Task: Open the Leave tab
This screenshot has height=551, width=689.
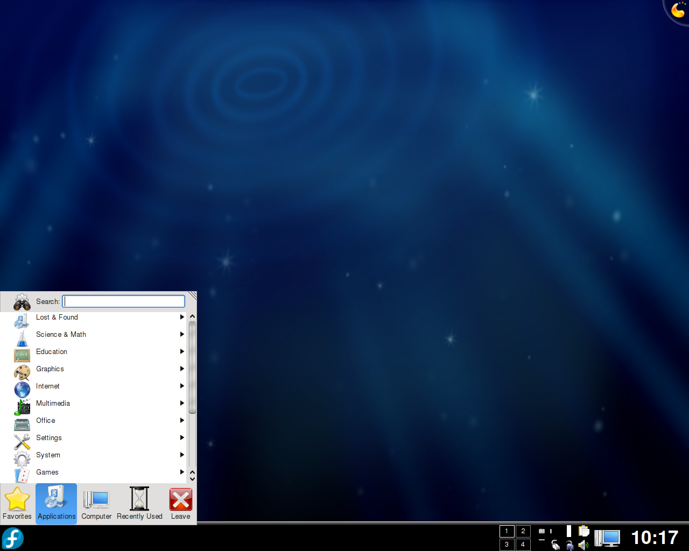Action: point(180,504)
